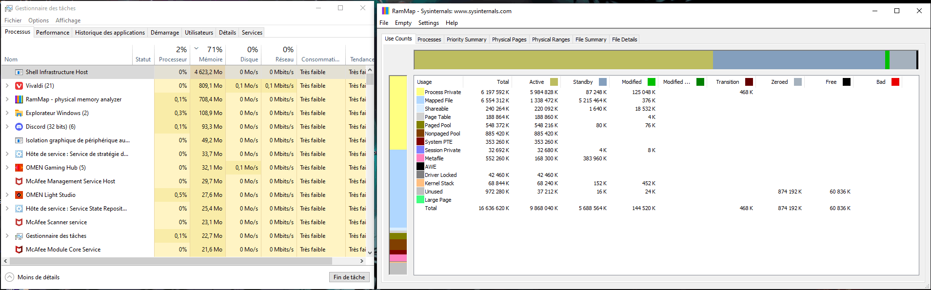931x290 pixels.
Task: Open RamMap's Empty menu
Action: coord(403,23)
